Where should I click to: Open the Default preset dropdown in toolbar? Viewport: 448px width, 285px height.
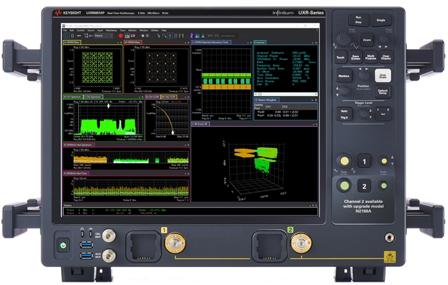pyautogui.click(x=104, y=36)
